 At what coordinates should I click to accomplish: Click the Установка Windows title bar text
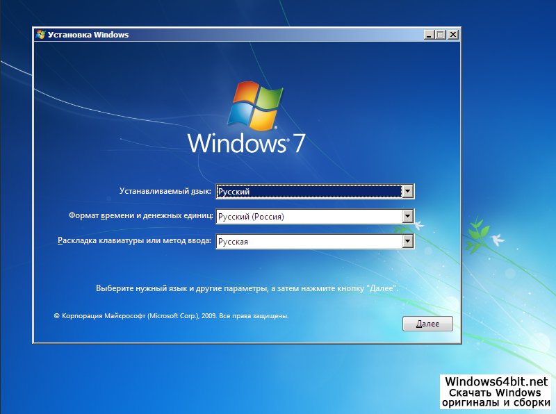pyautogui.click(x=88, y=34)
